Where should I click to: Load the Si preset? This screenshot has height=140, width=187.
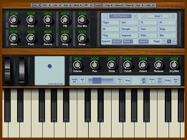[x=111, y=29]
